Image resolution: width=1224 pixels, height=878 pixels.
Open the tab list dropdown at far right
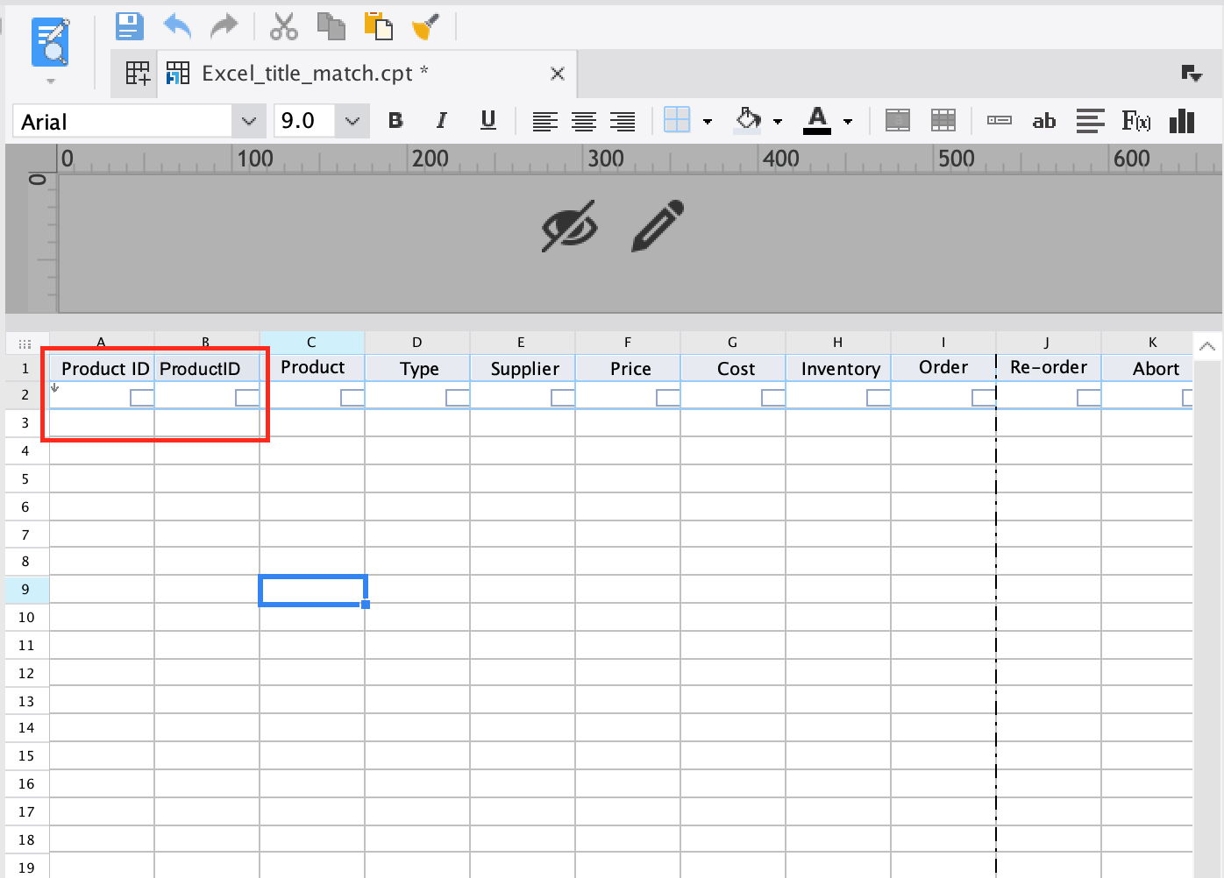tap(1192, 74)
